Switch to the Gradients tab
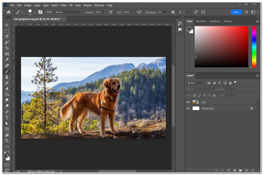 (x=215, y=21)
